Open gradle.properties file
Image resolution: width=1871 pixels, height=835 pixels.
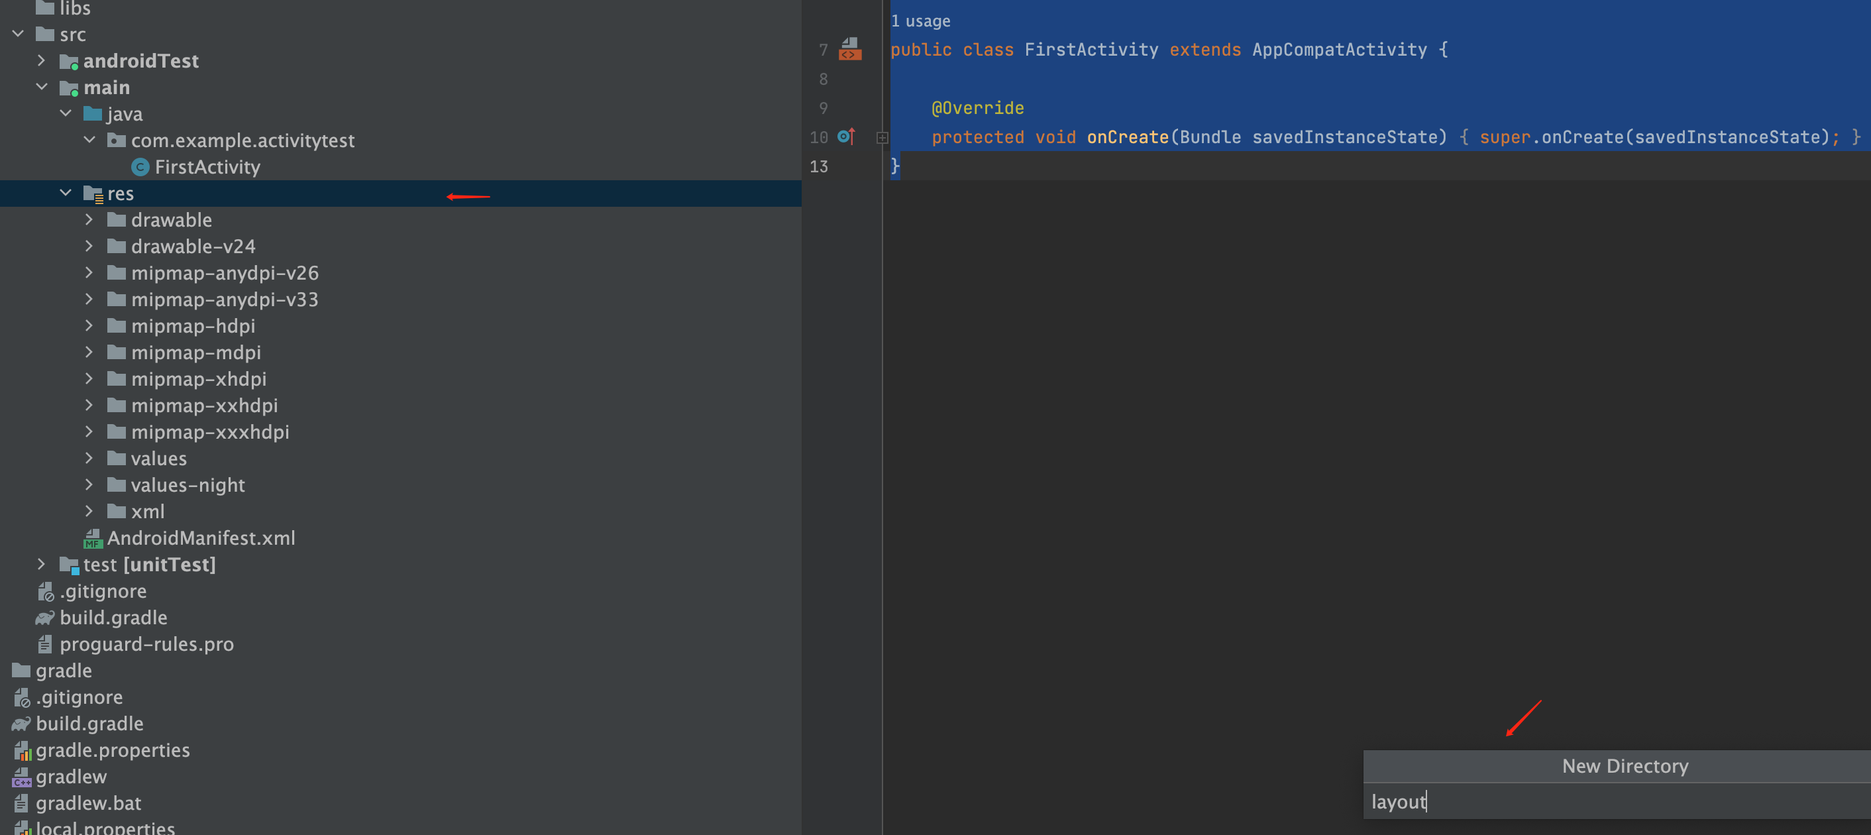112,750
